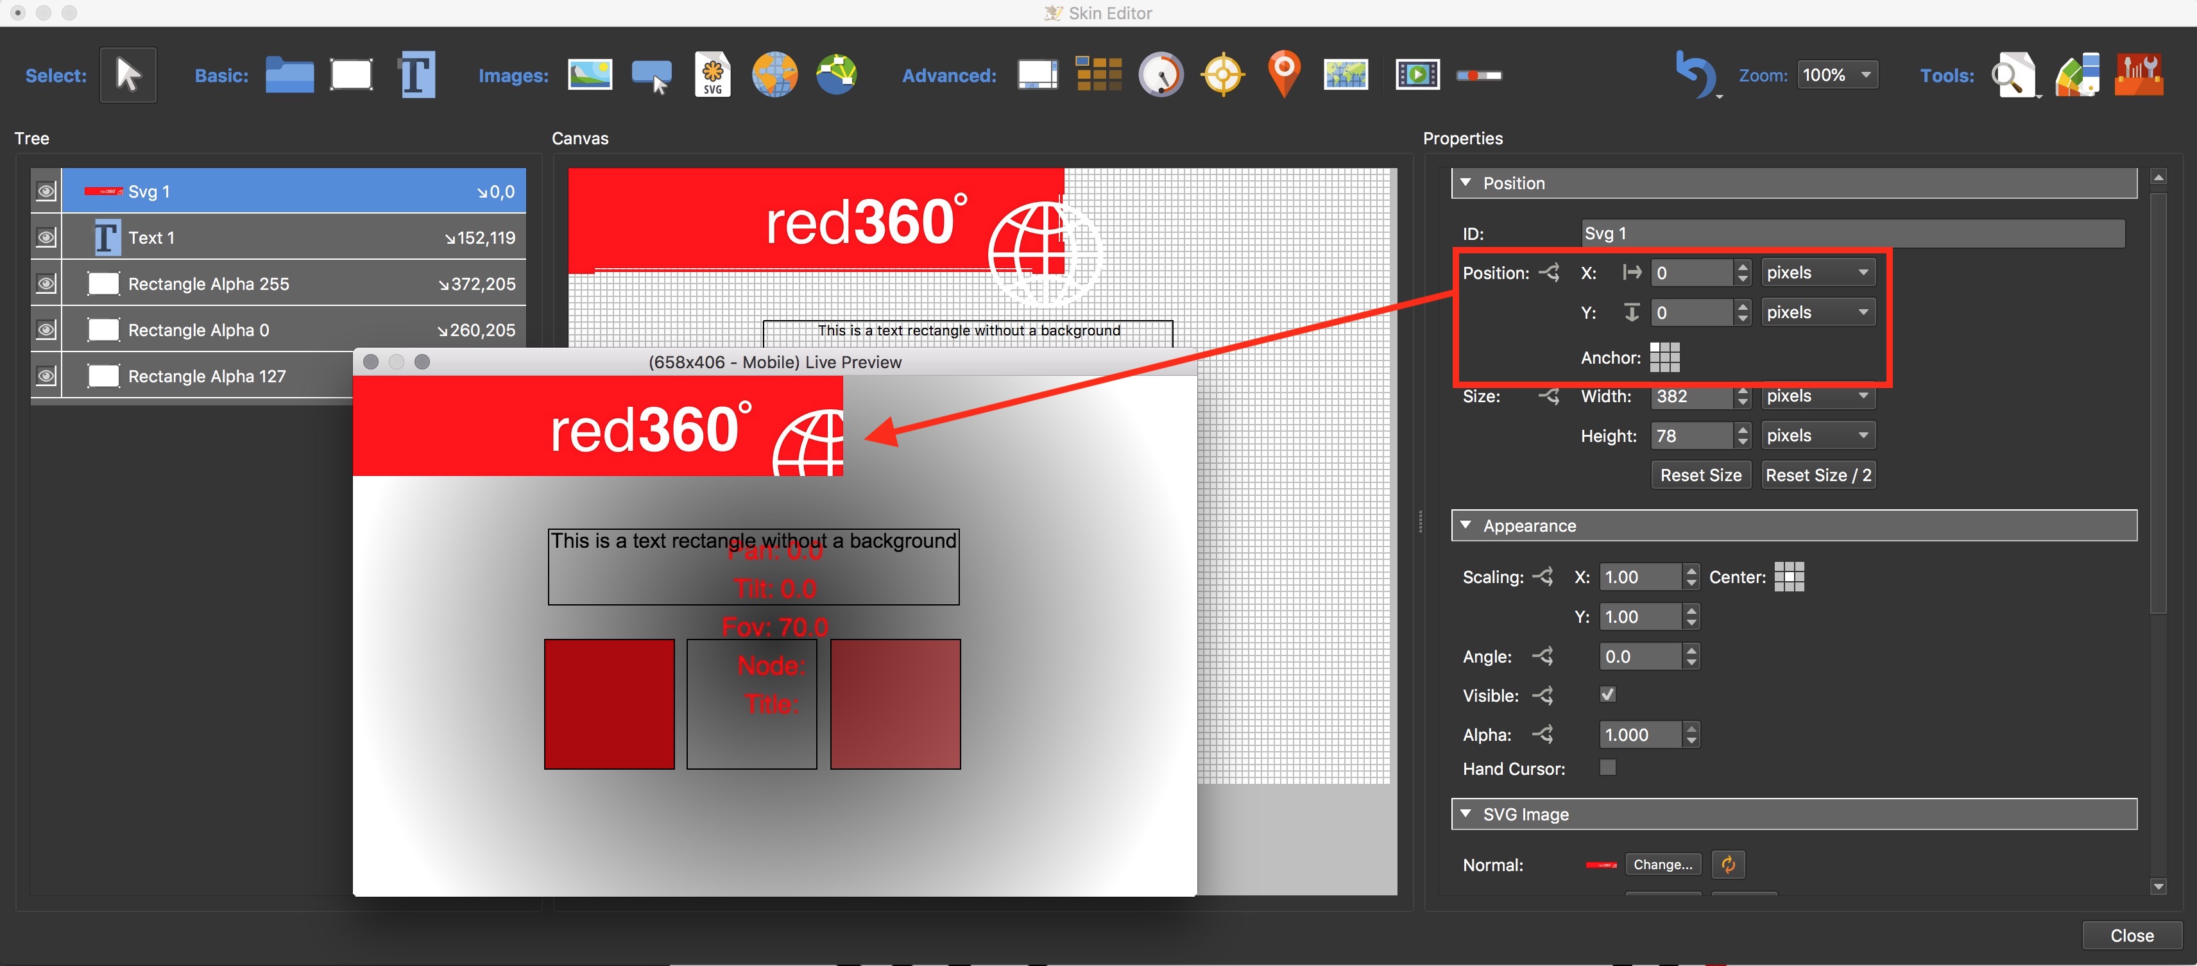Add an SVG image element
This screenshot has width=2197, height=966.
(x=713, y=75)
